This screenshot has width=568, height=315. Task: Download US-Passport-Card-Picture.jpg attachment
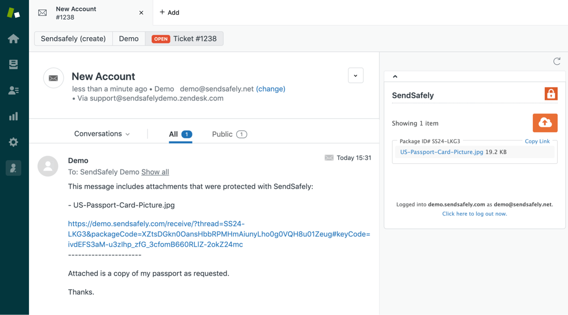pos(441,152)
